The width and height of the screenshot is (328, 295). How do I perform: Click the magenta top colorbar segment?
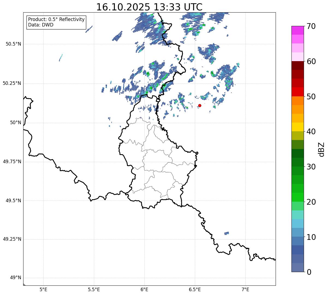(298, 30)
